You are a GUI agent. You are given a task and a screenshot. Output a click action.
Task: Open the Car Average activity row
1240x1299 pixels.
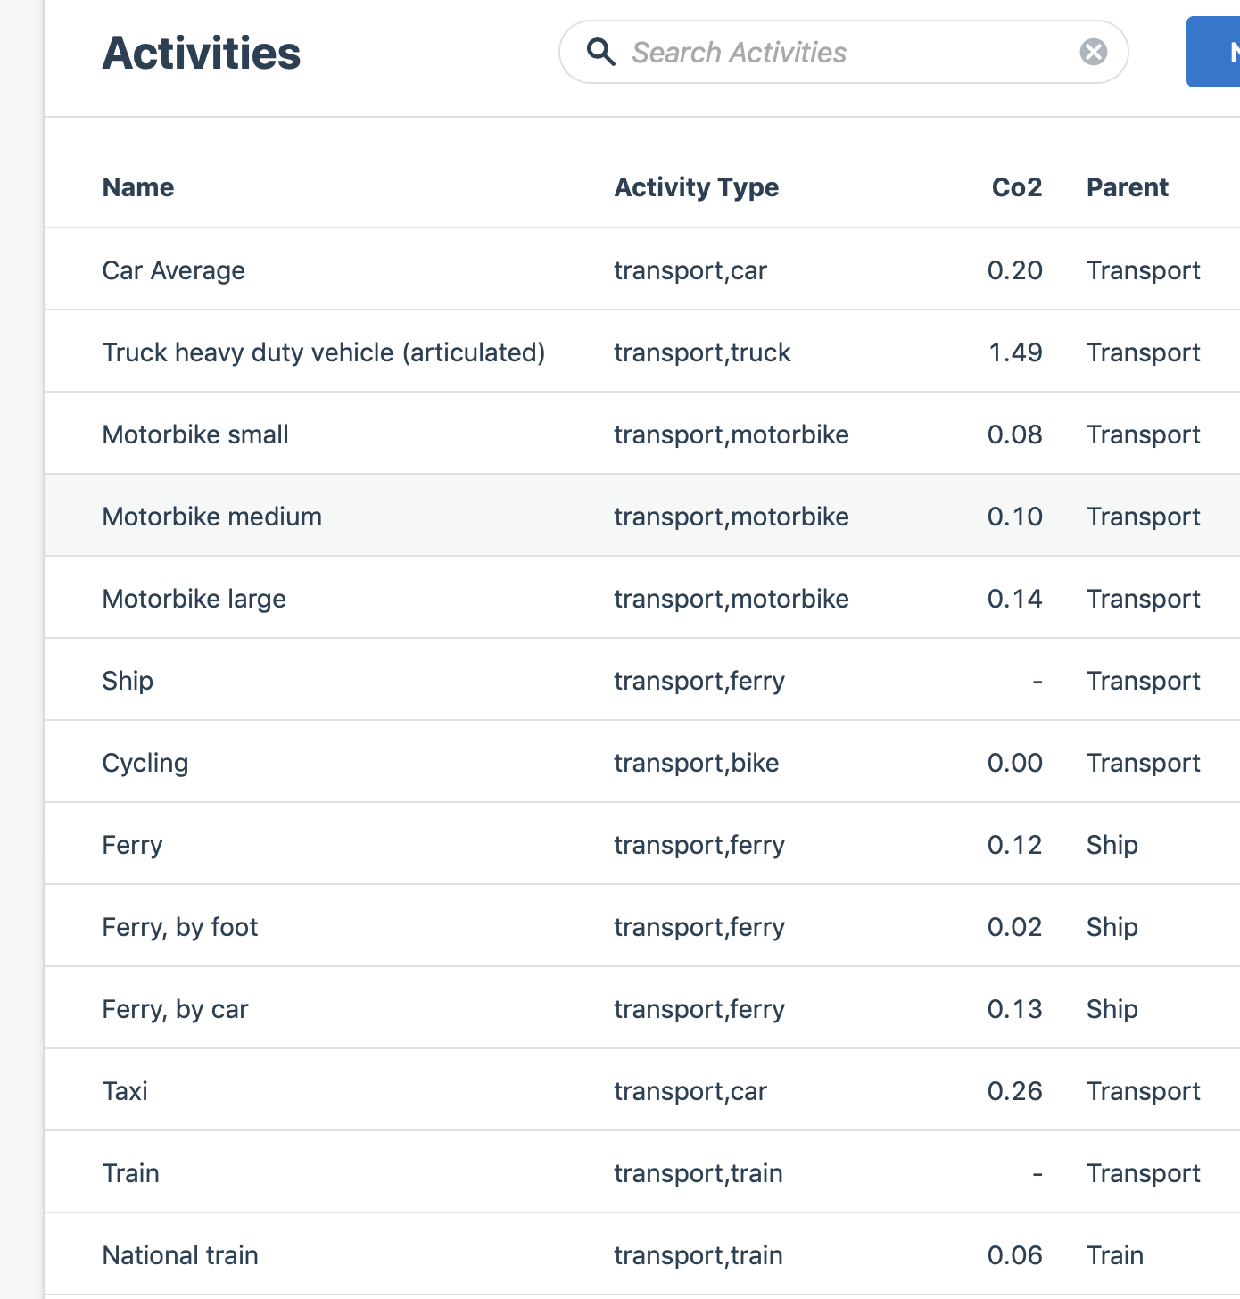(x=642, y=269)
